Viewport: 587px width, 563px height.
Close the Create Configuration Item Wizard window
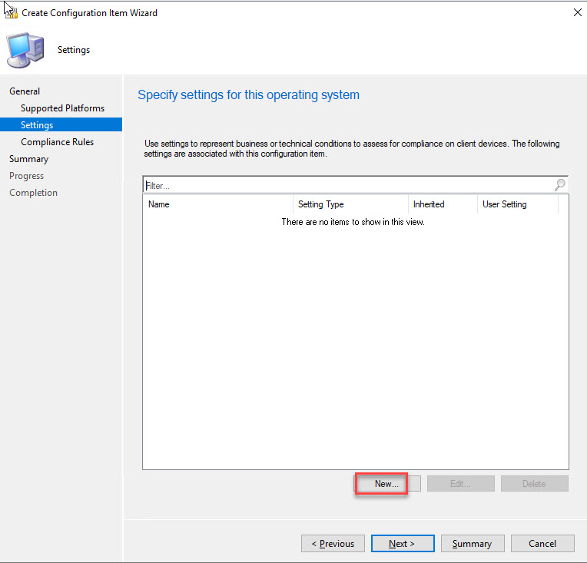click(x=577, y=12)
